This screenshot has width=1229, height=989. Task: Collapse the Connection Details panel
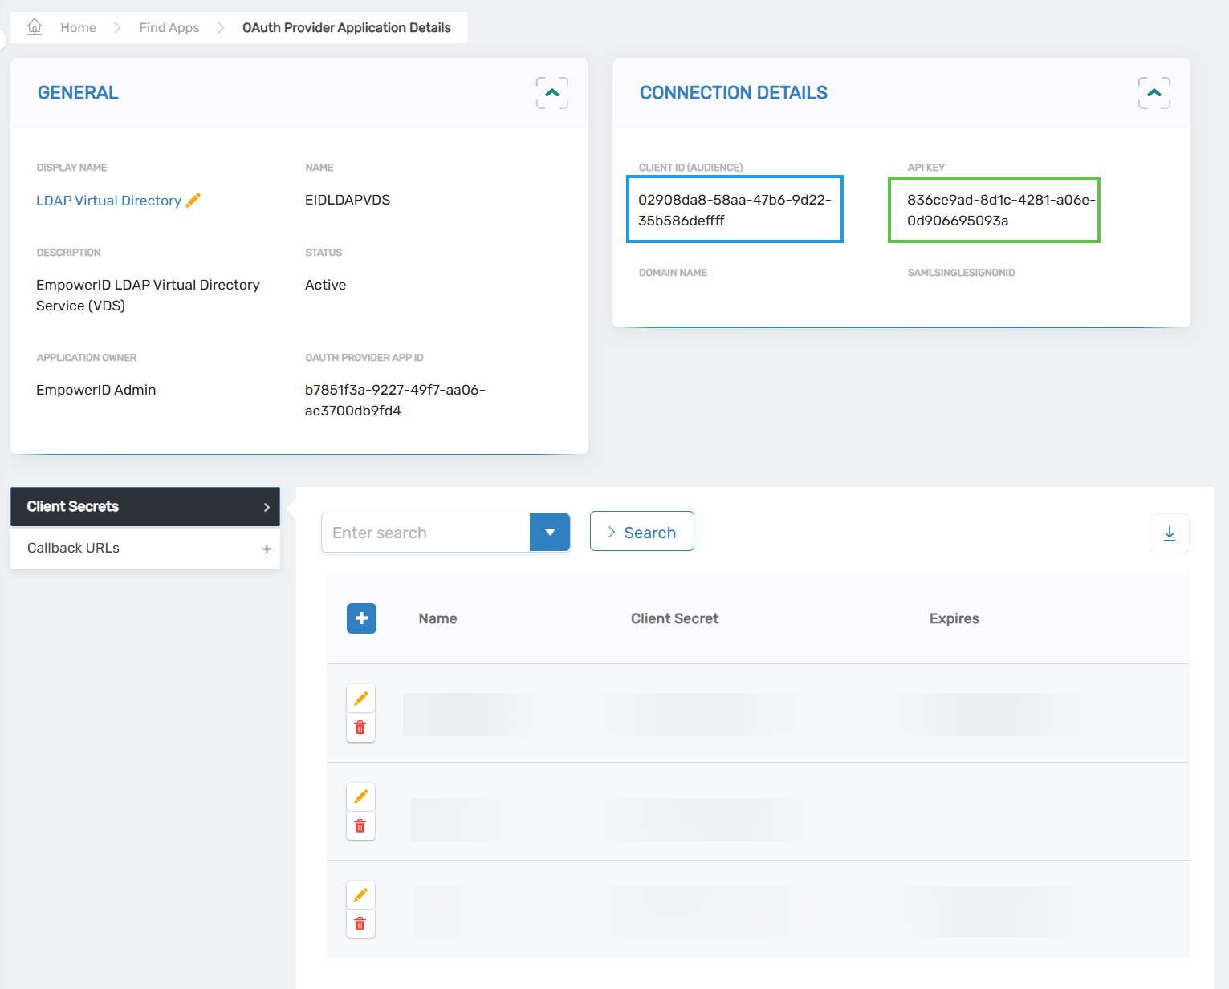coord(1154,93)
